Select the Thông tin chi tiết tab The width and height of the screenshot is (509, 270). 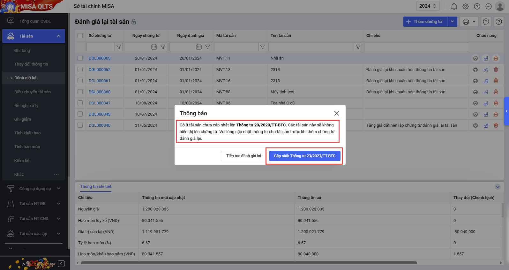point(96,187)
